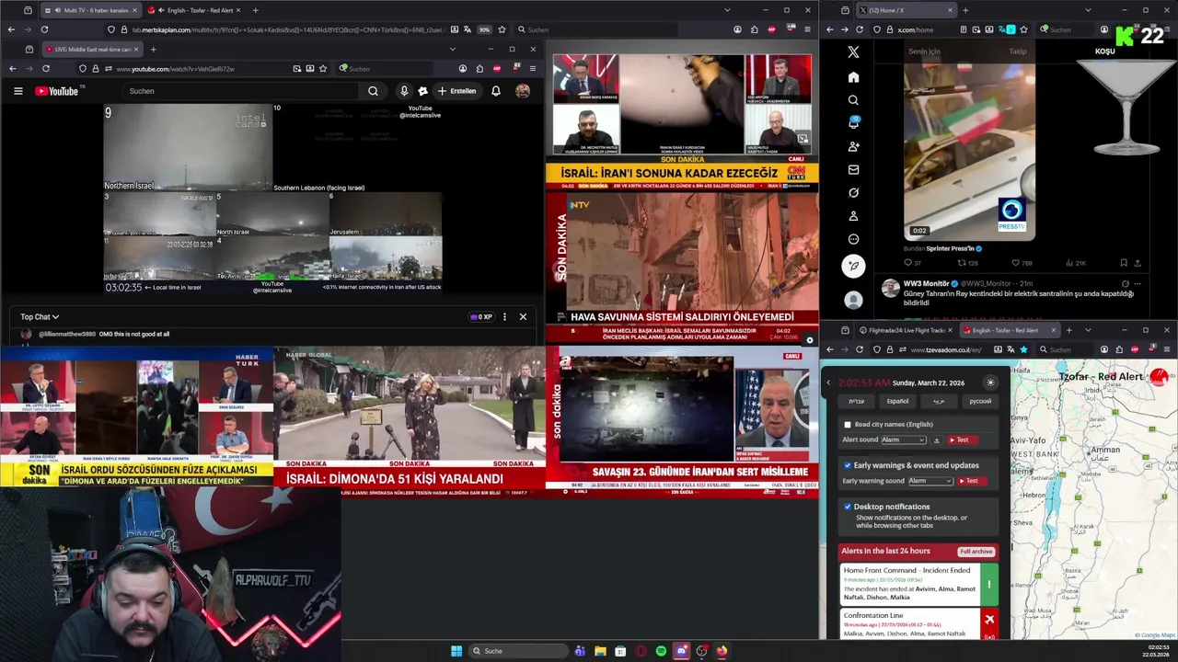Toggle 'Early warnings & event end updates' checkbox
Screen dimensions: 1178x662
coord(848,465)
